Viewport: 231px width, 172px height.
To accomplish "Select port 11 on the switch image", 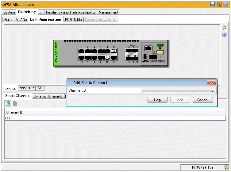I will [114, 51].
